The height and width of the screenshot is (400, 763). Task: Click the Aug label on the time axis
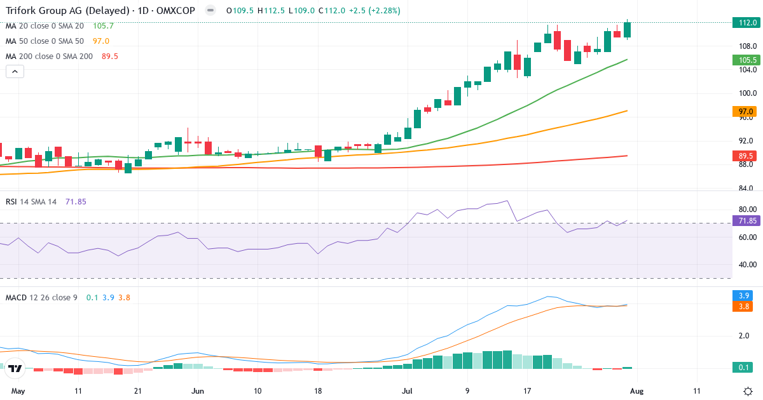[636, 391]
